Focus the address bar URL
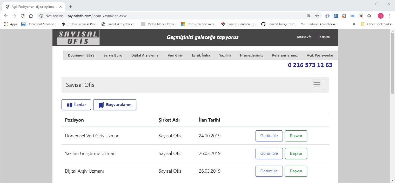This screenshot has width=395, height=183. (x=97, y=16)
